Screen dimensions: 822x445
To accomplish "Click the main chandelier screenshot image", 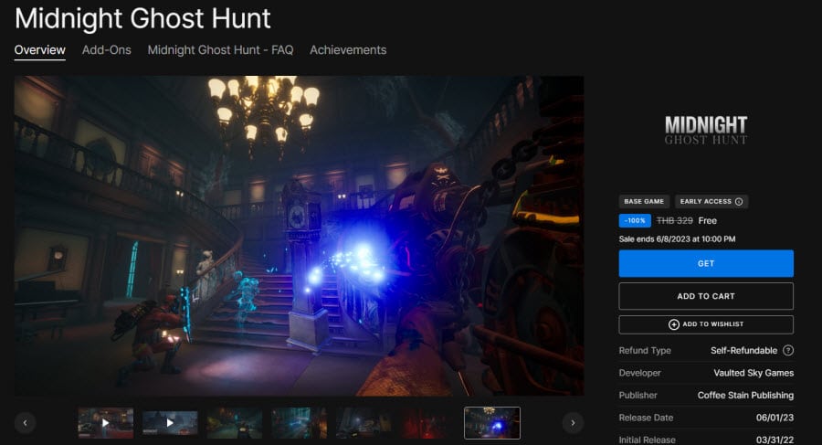I will pos(299,236).
